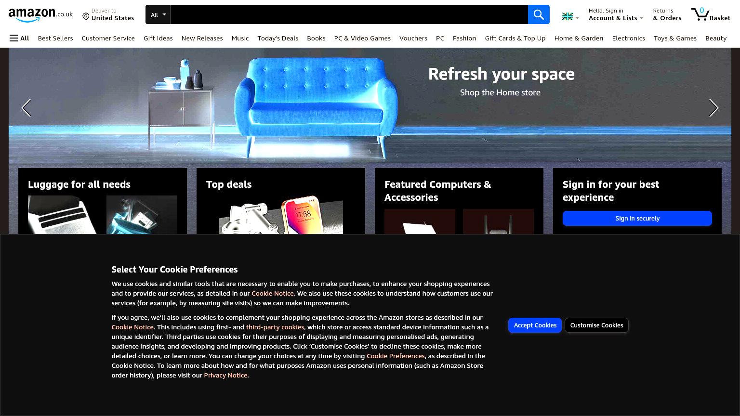740x416 pixels.
Task: Expand Account & Lists dropdown
Action: pos(616,14)
